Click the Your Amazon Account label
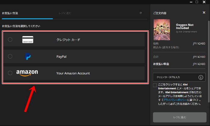210x126 pixels. tap(73, 73)
